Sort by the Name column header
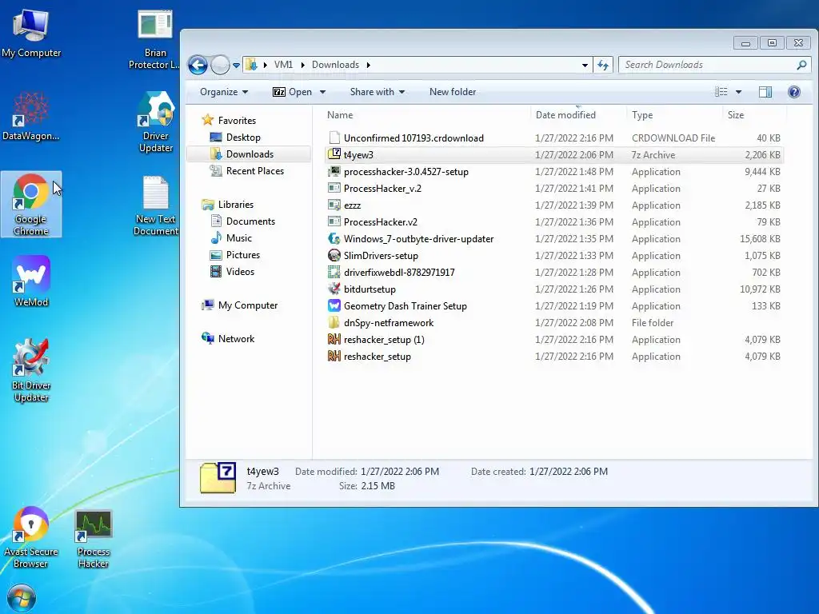Screen dimensions: 819x614 coord(339,115)
